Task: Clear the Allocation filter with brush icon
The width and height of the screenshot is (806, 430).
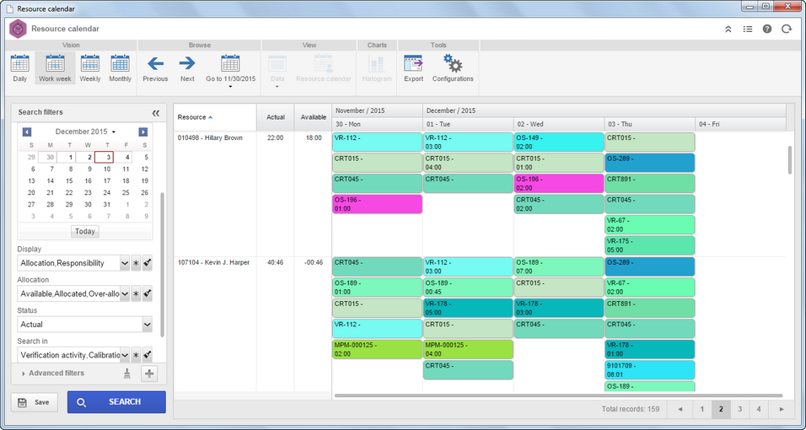Action: (x=148, y=293)
